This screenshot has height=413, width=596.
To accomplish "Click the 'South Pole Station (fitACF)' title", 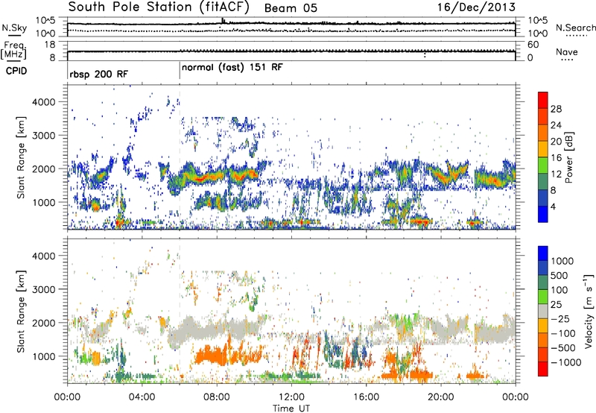I will (x=159, y=7).
